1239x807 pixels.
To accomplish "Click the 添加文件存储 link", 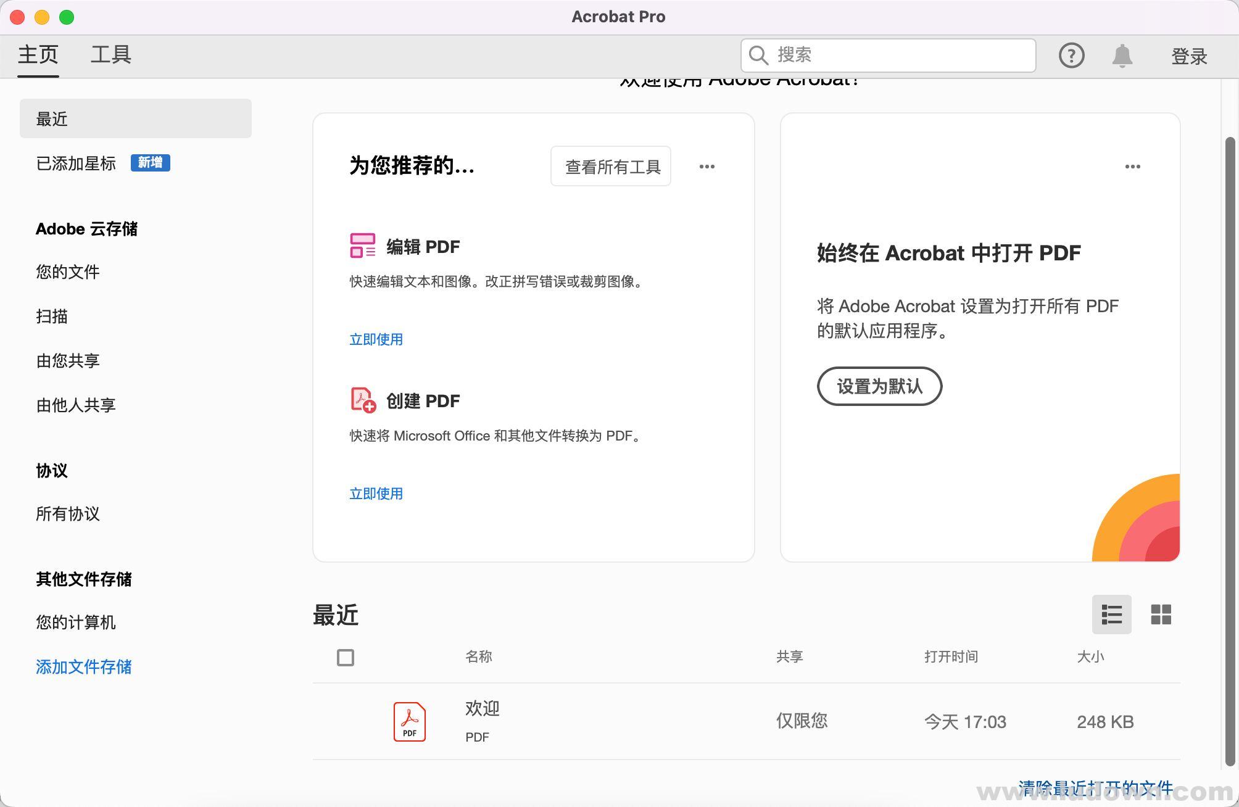I will point(84,667).
